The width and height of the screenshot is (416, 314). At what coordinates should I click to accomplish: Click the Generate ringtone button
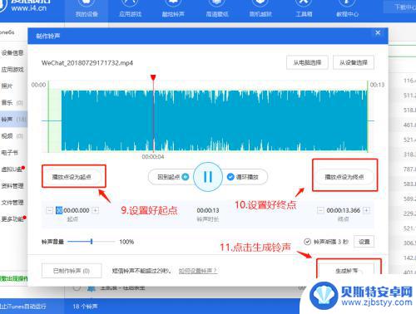pyautogui.click(x=347, y=271)
